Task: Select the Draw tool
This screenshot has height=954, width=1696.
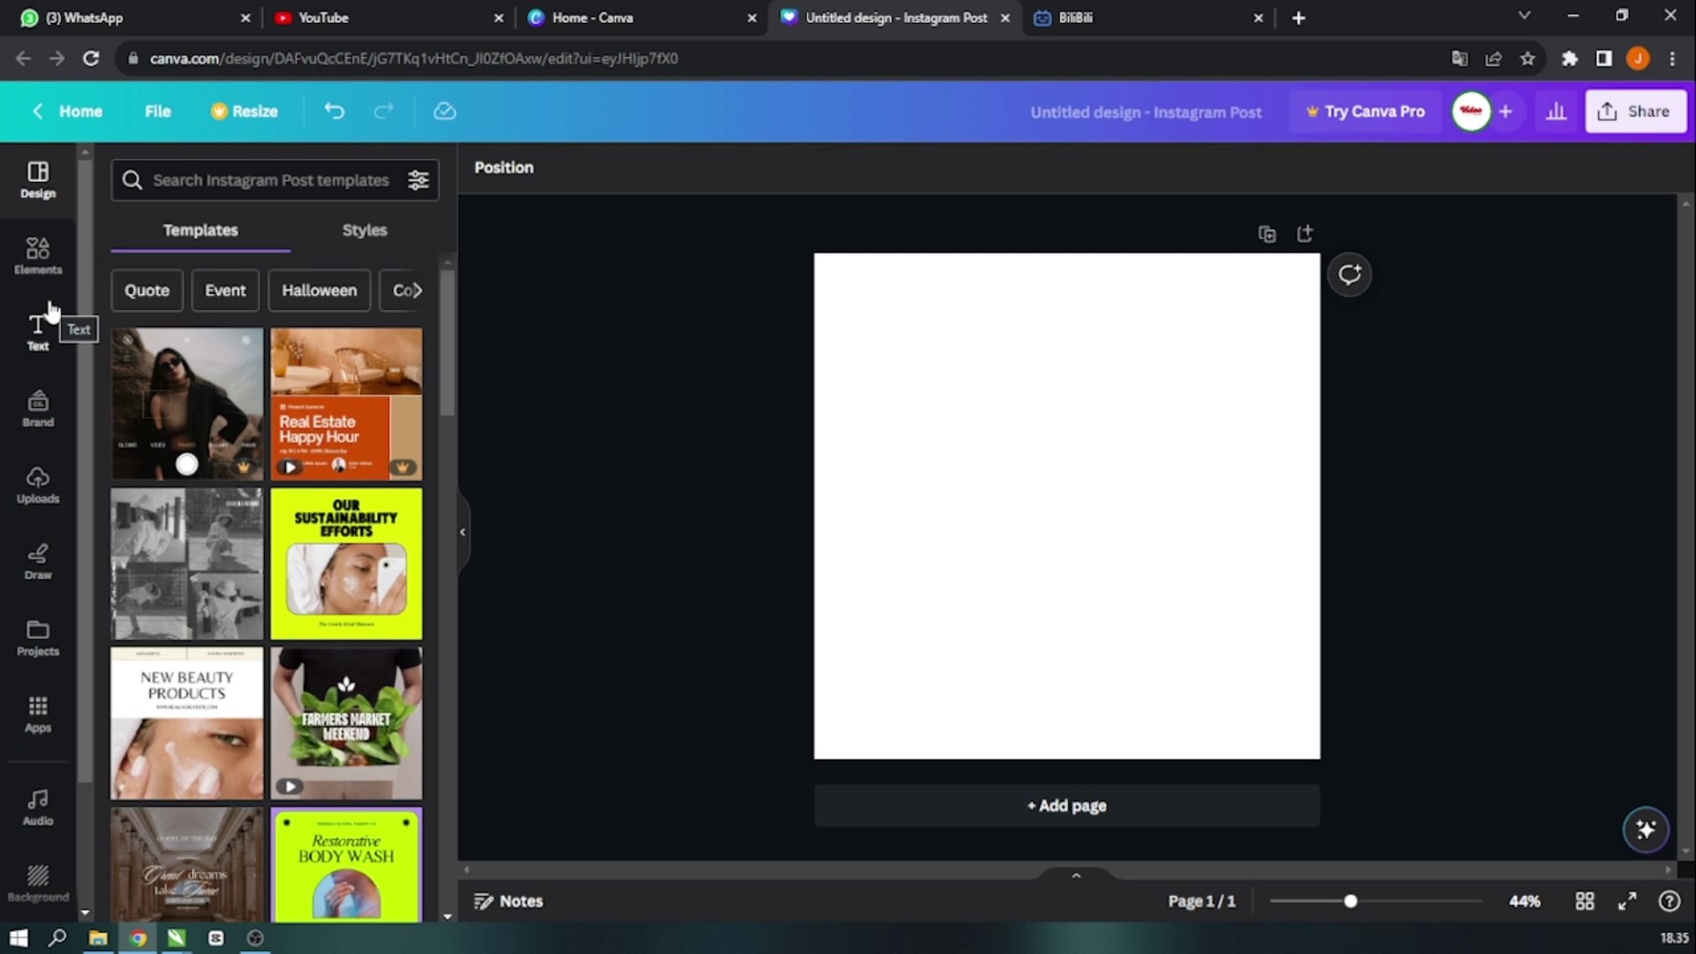Action: 37,561
